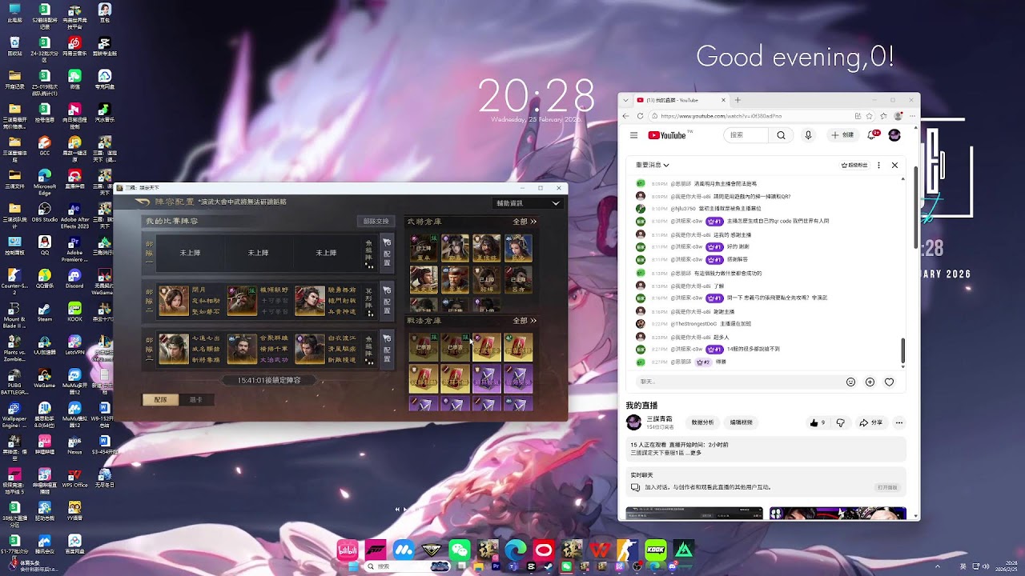Screen dimensions: 1025x576
Task: Open Adobe After Effects 2023 shortcut
Action: coord(74,213)
